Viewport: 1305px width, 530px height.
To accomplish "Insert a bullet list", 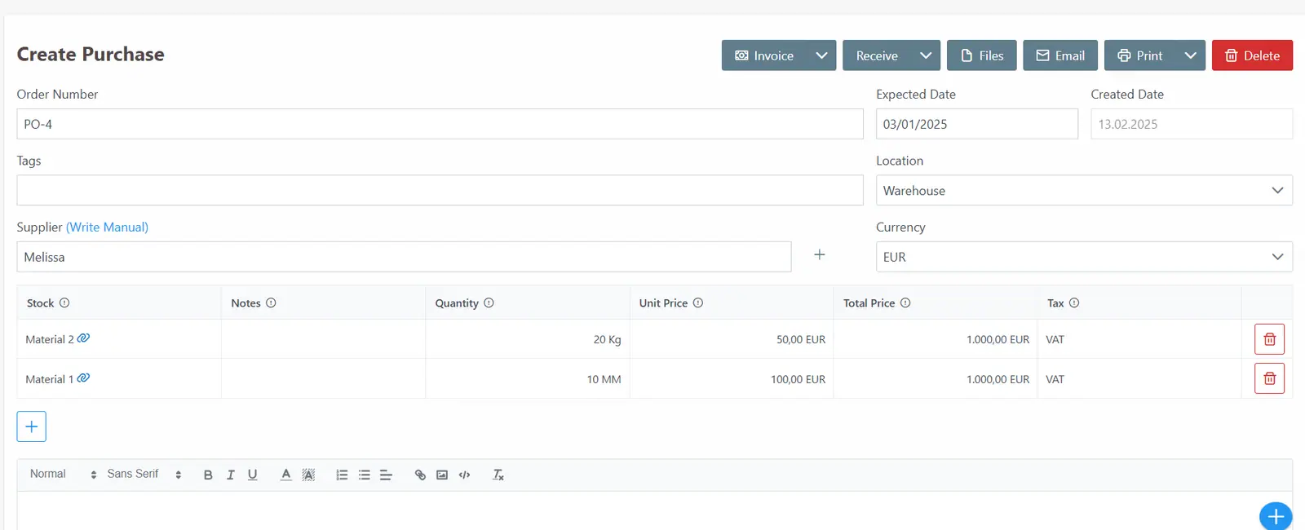I will tap(364, 475).
